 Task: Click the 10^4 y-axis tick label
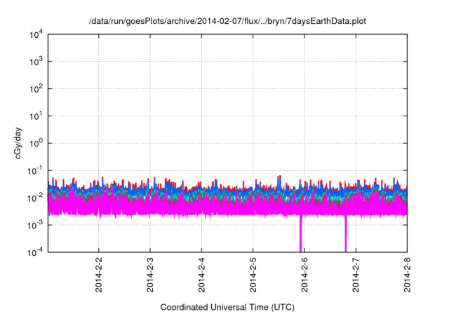[x=36, y=34]
